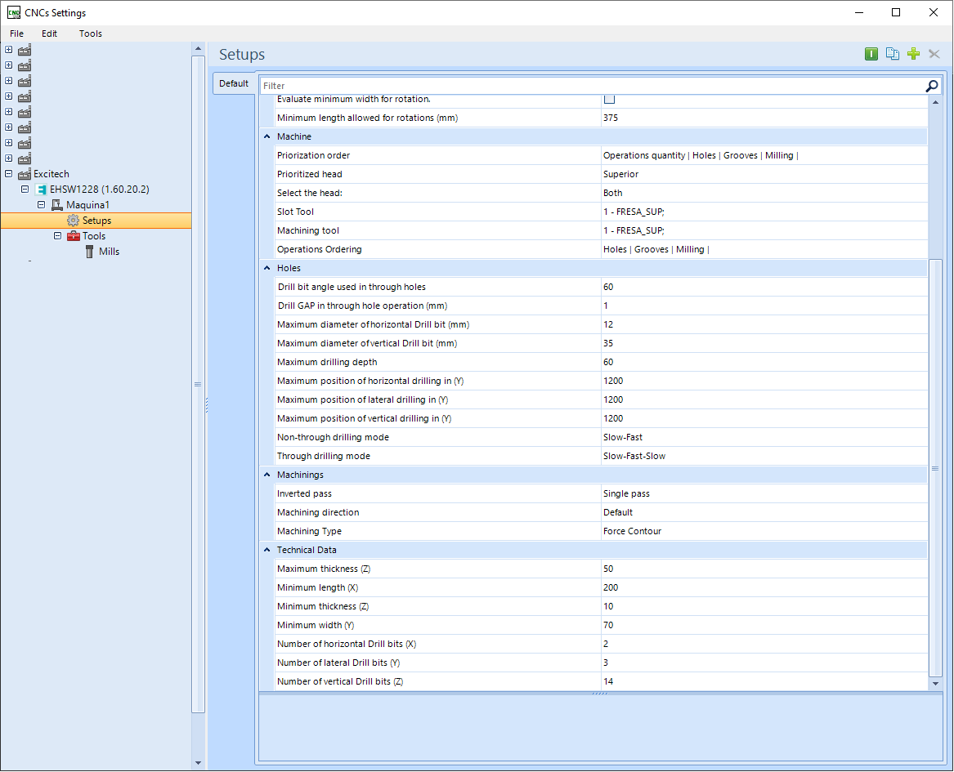Click settings list scrollbar down arrow

935,684
